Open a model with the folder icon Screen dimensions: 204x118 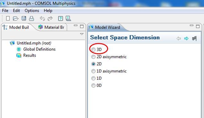click(16, 18)
